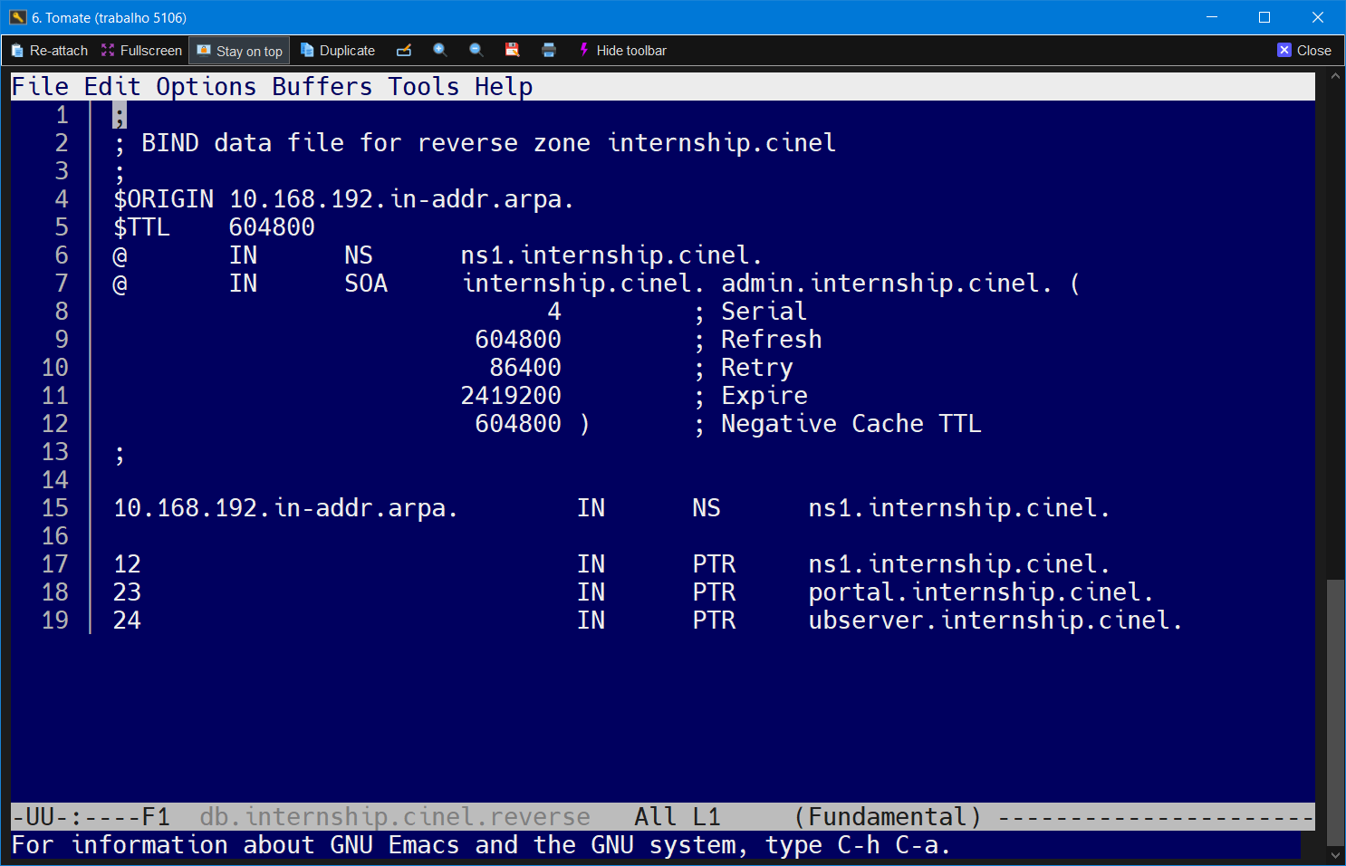This screenshot has width=1346, height=866.
Task: Expand the Buffers menu
Action: pos(322,87)
